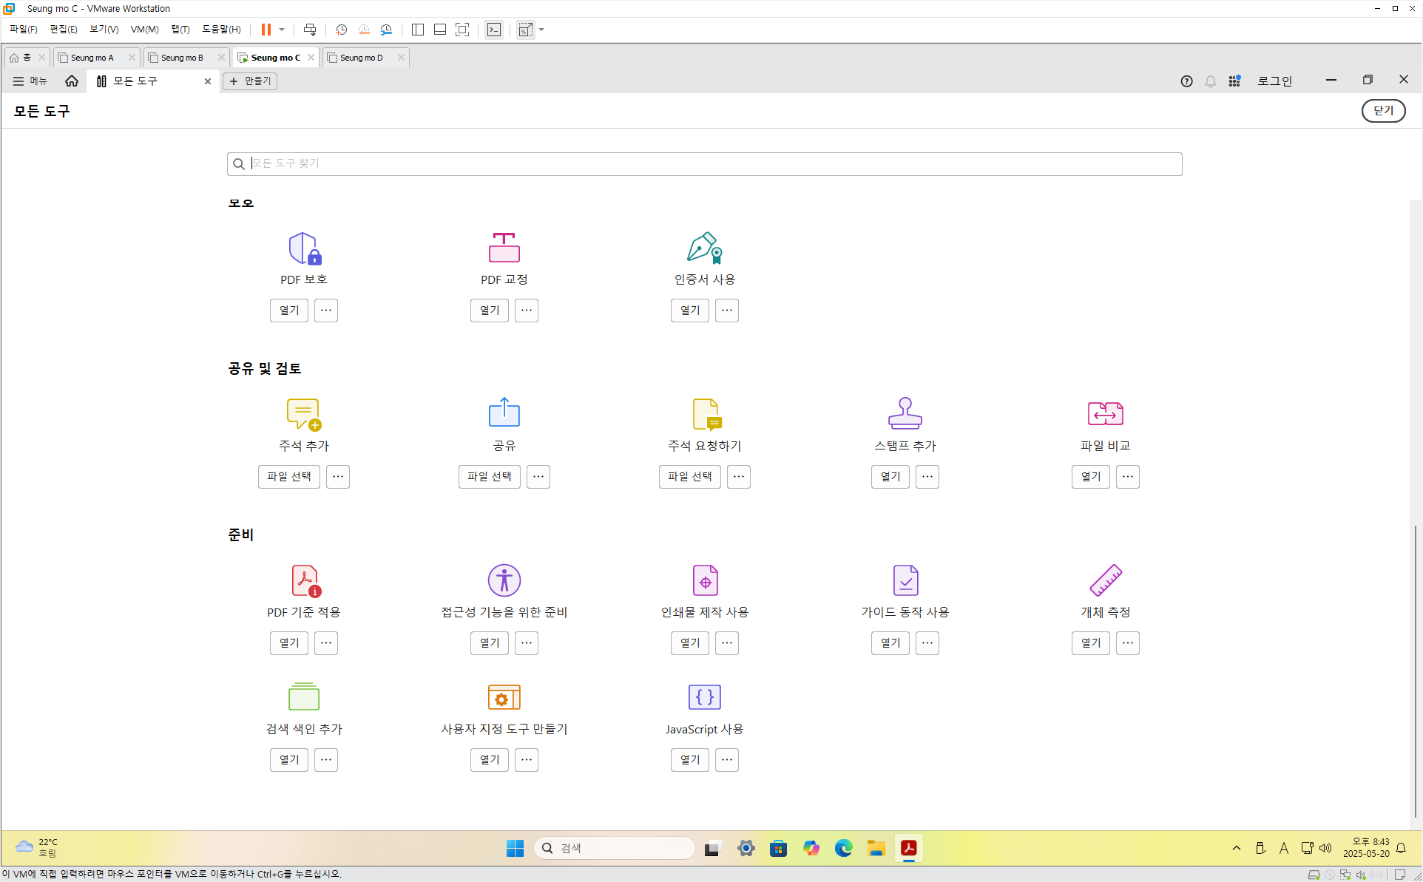This screenshot has height=882, width=1423.
Task: Click the 모든 도구 찾기 search field
Action: 704,163
